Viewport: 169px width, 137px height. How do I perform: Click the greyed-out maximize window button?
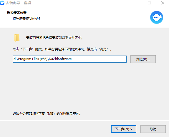pos(149,3)
